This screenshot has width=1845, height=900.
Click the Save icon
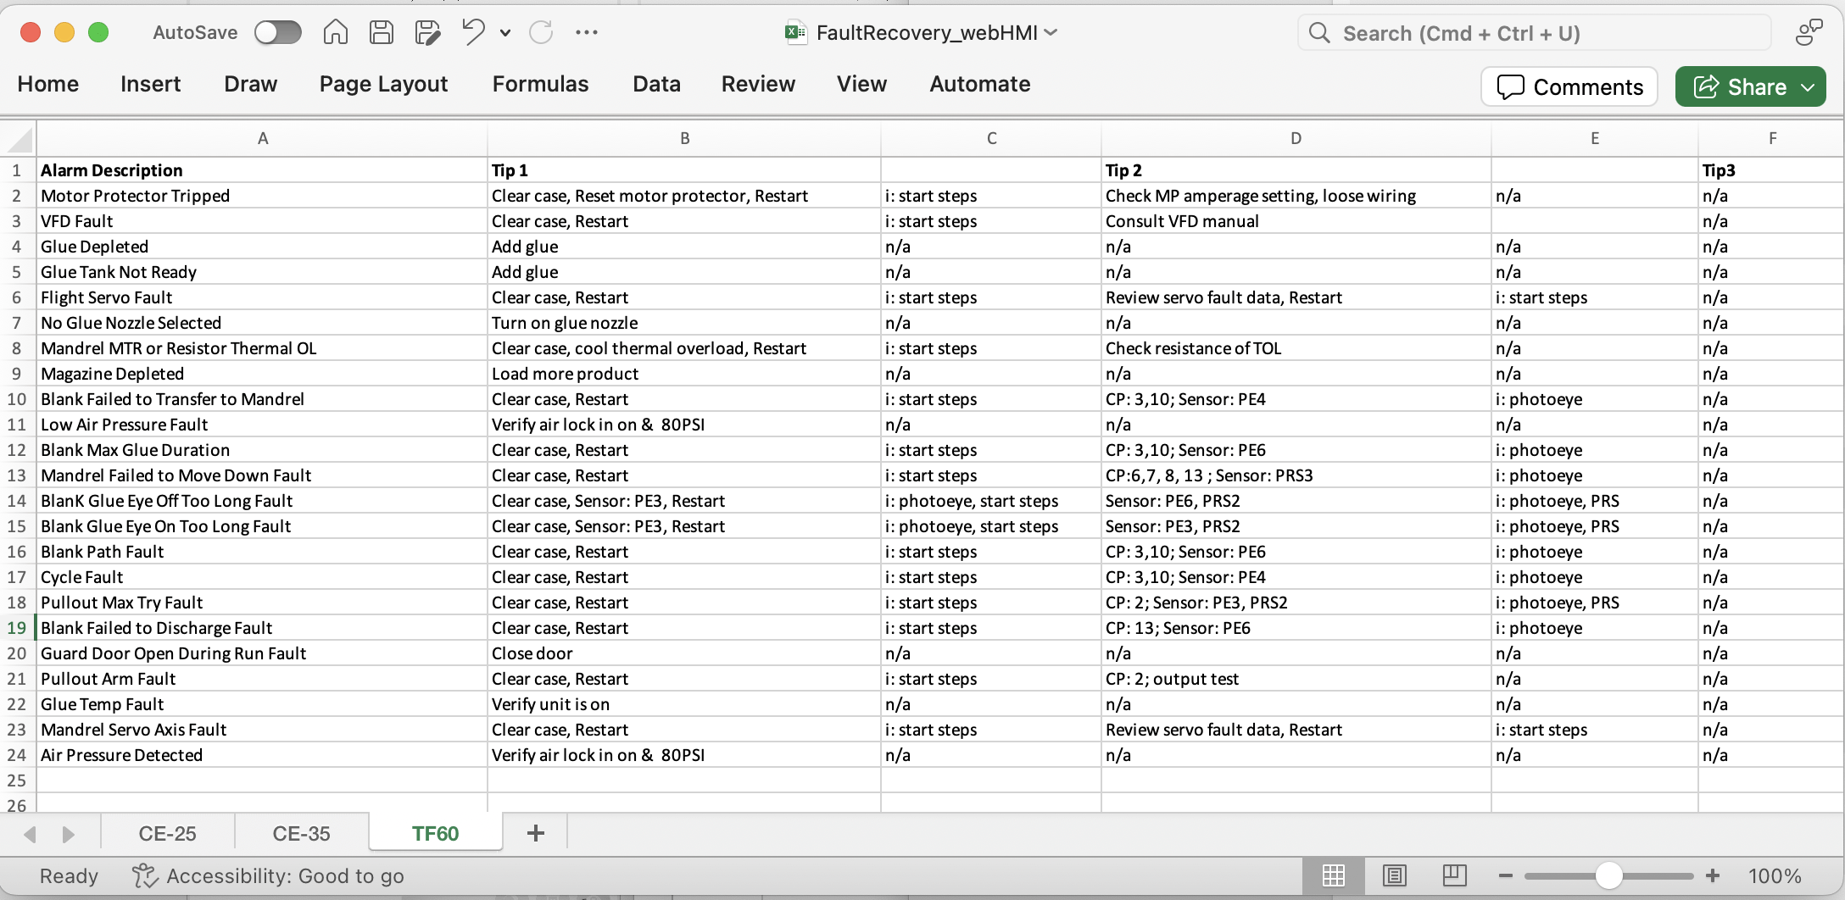pos(382,32)
